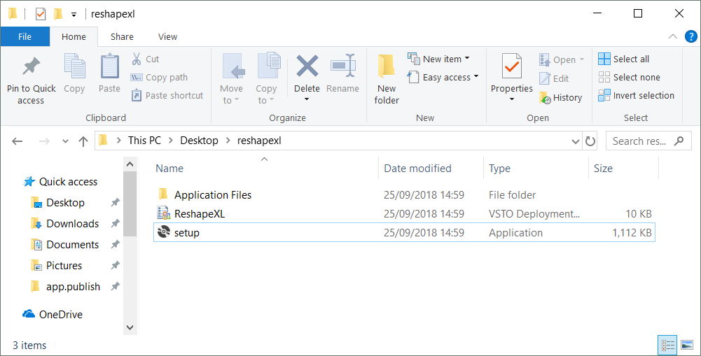Open the New item dropdown
The height and width of the screenshot is (356, 701).
click(438, 59)
